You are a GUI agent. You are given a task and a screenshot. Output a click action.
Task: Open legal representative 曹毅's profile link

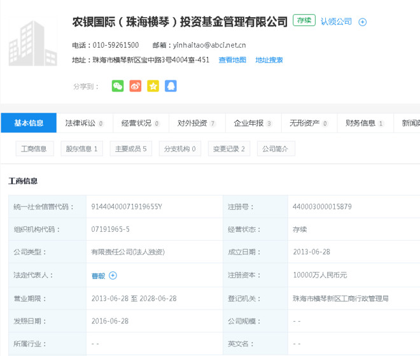(98, 276)
